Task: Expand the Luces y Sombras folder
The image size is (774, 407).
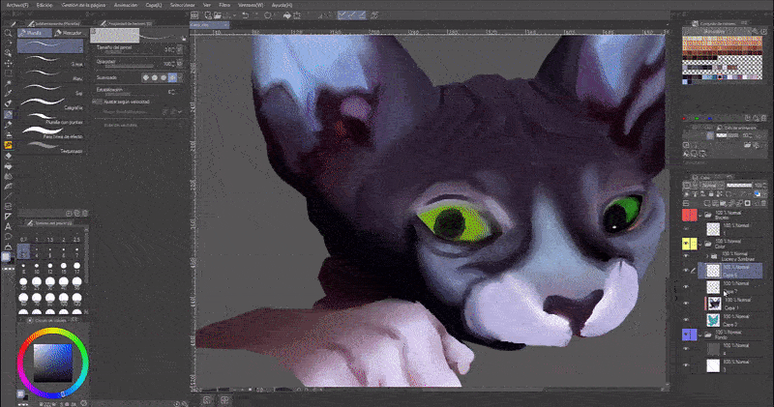Action: tap(707, 256)
